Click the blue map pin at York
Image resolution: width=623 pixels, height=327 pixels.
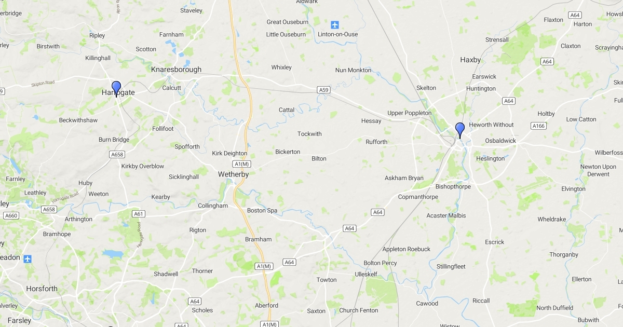(x=460, y=130)
